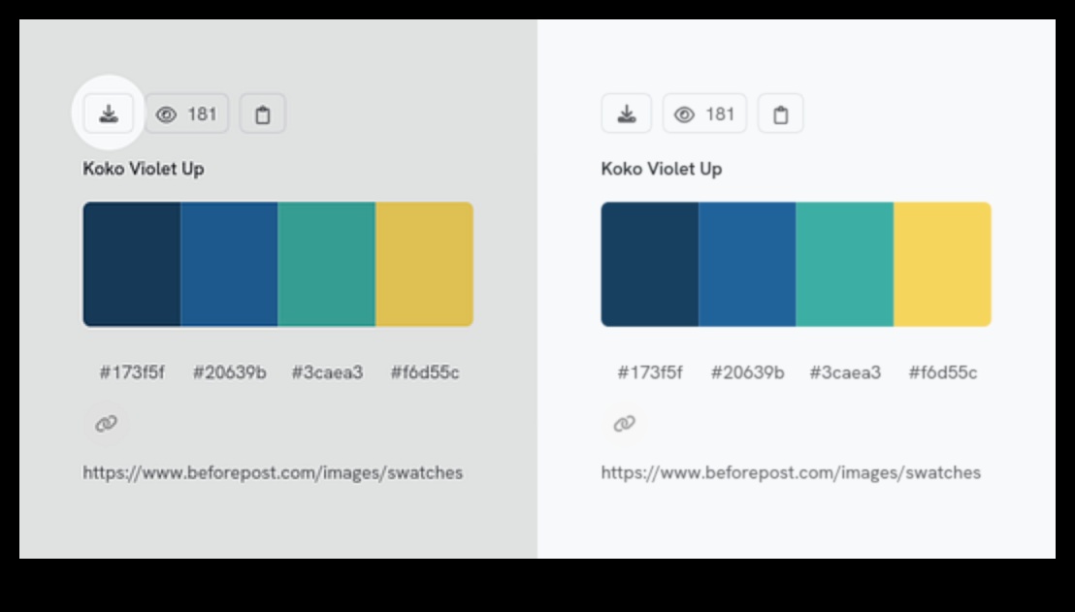1075x612 pixels.
Task: Select the dark navy swatch in gray panel
Action: [132, 264]
